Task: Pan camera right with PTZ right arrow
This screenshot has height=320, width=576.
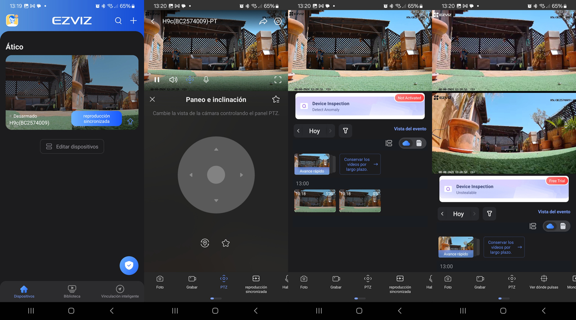Action: tap(242, 175)
